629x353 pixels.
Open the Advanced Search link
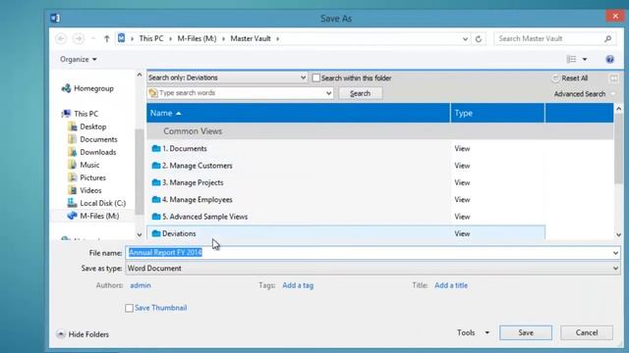click(580, 94)
